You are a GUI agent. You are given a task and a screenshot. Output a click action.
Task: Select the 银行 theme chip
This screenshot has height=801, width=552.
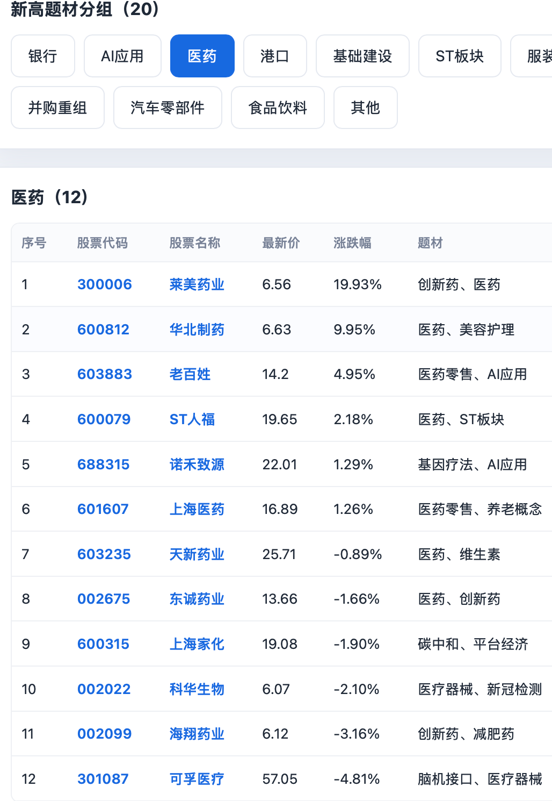[x=43, y=56]
